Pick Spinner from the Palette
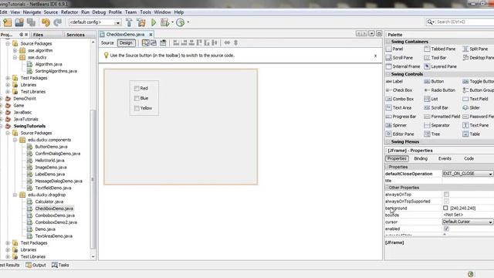Image resolution: width=494 pixels, height=278 pixels. tap(396, 125)
